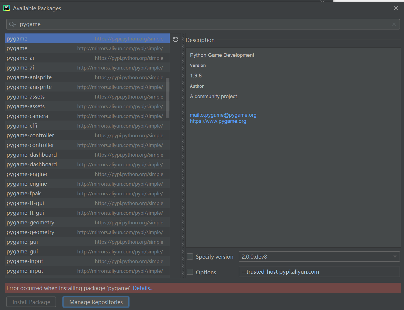Enable the Options checkbox

tap(190, 272)
